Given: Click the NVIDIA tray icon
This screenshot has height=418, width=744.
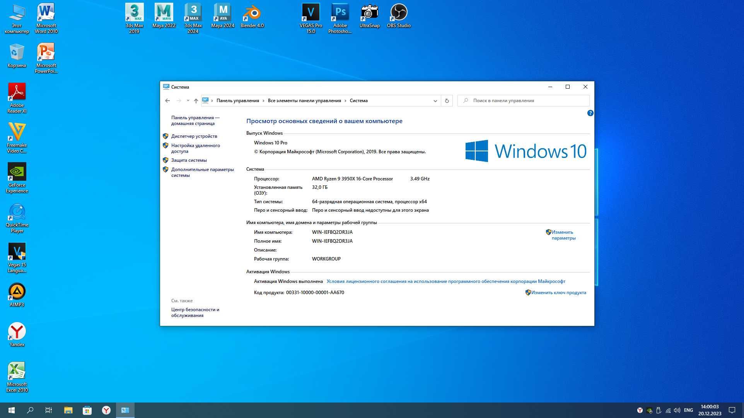Looking at the screenshot, I should click(649, 410).
